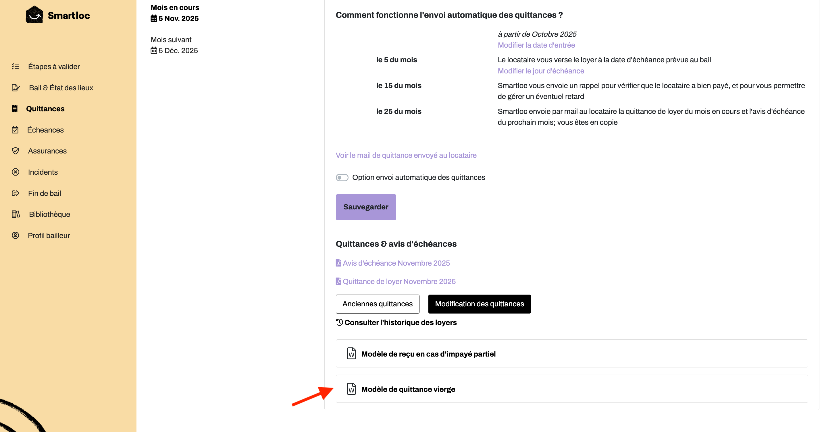Click the Profil bailleur user icon

point(15,235)
